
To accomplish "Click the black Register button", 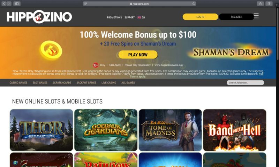I will (x=236, y=17).
